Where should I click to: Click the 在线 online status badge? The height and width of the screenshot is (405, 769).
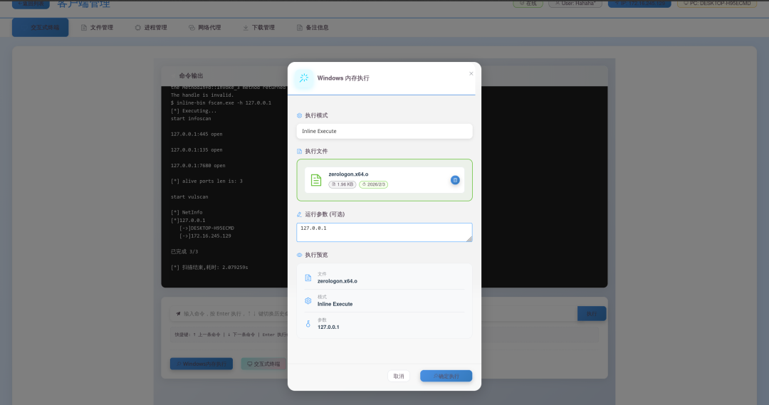click(x=528, y=4)
